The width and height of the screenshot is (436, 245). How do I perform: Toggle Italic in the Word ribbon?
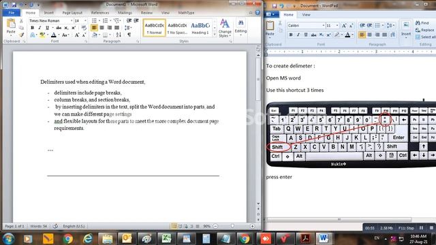pyautogui.click(x=40, y=28)
